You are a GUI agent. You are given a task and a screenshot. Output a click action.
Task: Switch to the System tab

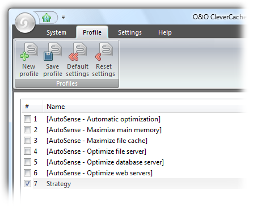click(56, 32)
